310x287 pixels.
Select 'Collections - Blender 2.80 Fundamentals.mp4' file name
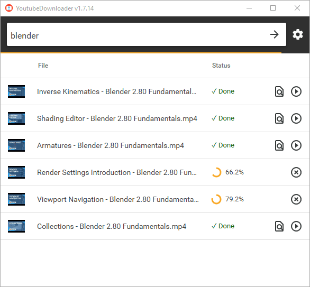(x=112, y=226)
